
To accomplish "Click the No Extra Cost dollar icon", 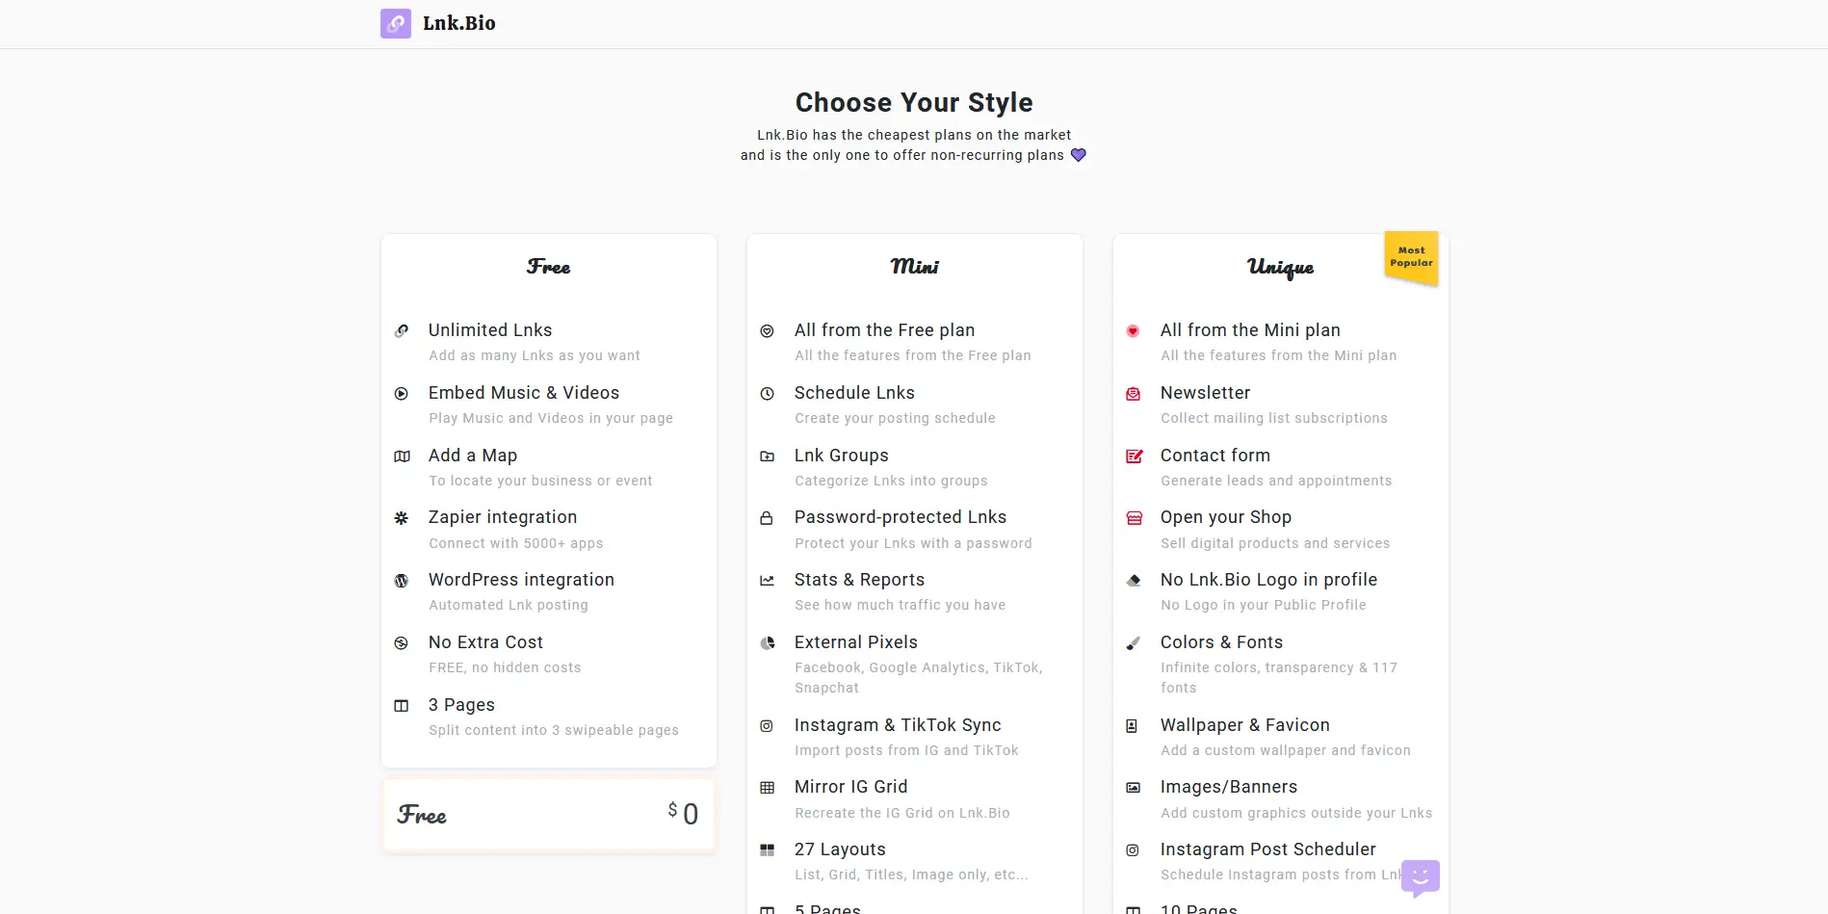I will [402, 643].
